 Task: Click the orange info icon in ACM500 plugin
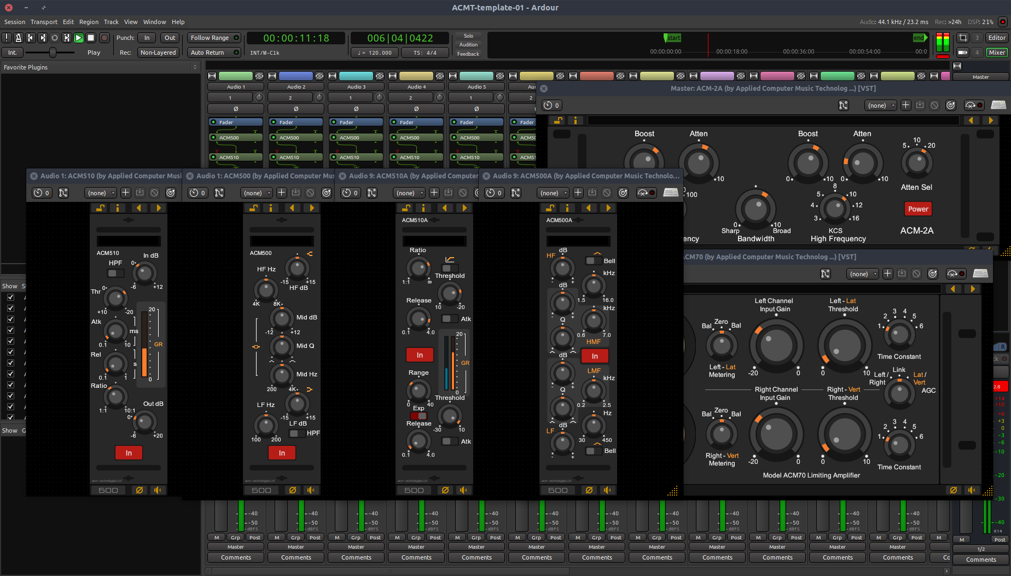(x=270, y=208)
